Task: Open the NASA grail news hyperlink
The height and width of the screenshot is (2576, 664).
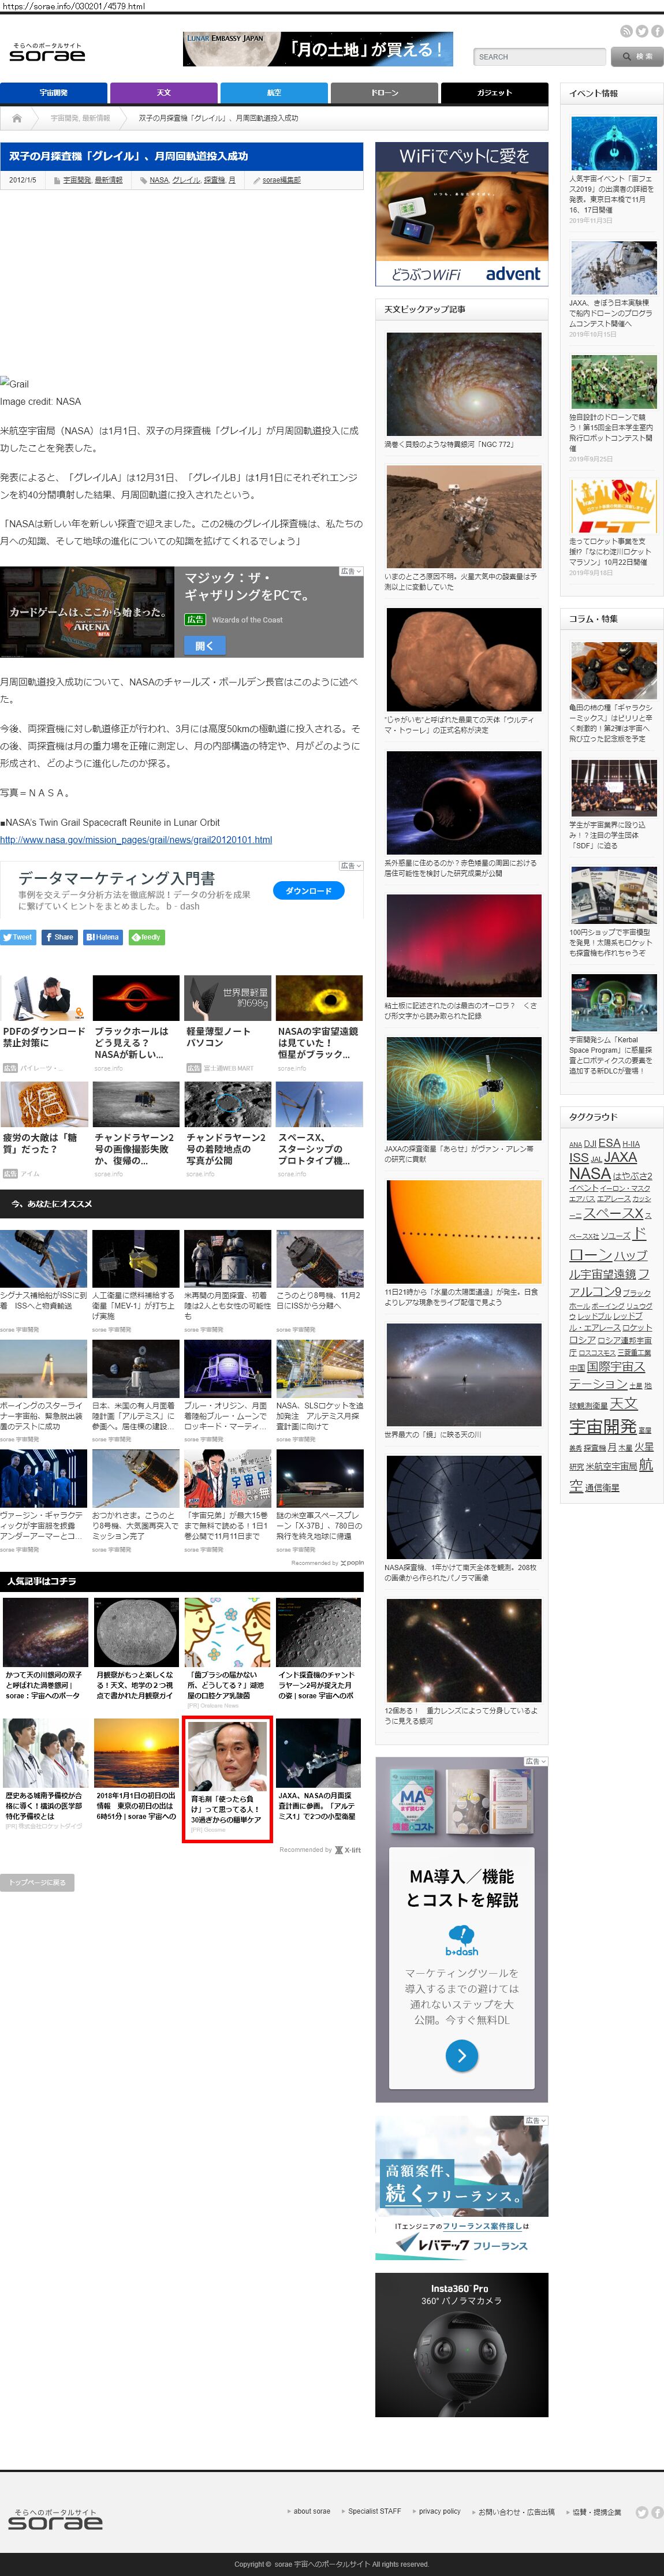Action: point(136,840)
